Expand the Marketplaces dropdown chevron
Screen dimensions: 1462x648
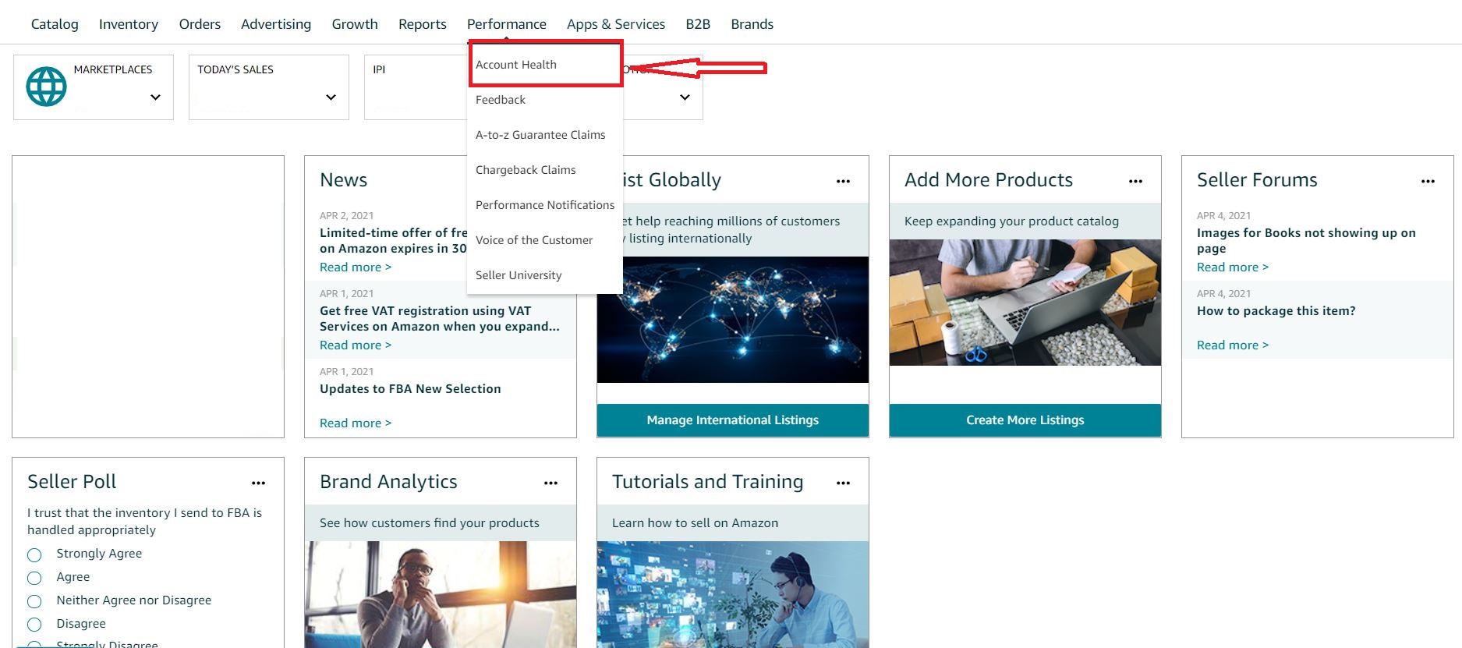(x=155, y=97)
